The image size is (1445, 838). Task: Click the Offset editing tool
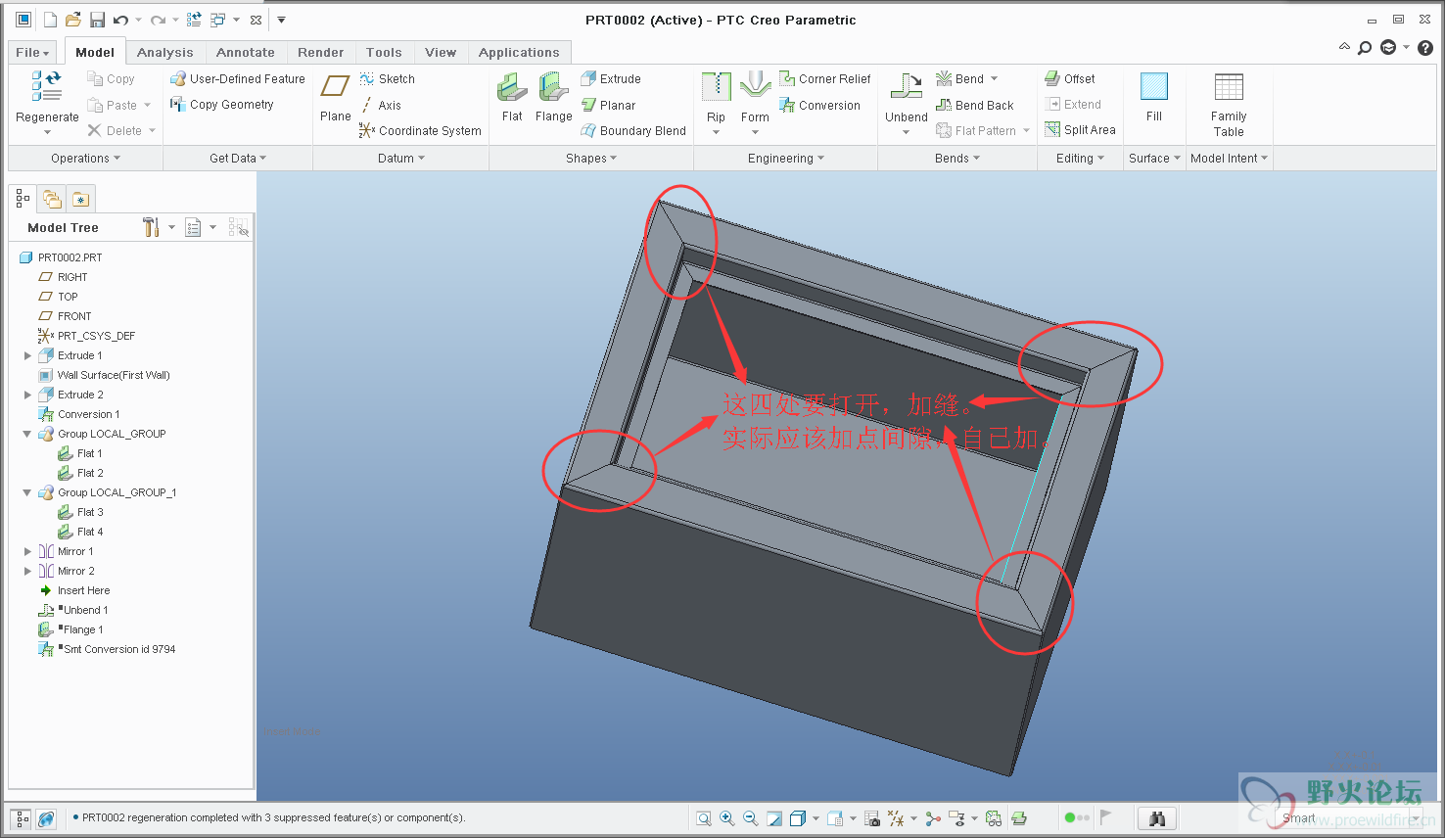(x=1069, y=79)
